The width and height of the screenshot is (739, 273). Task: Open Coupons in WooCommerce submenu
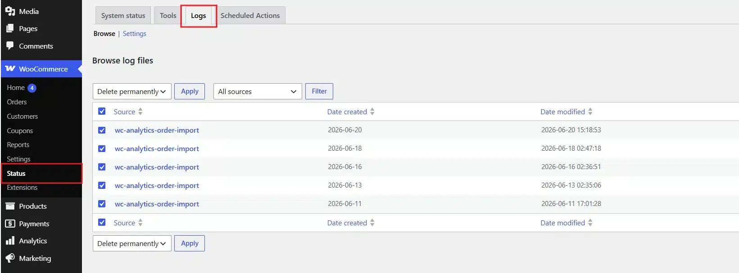[20, 131]
